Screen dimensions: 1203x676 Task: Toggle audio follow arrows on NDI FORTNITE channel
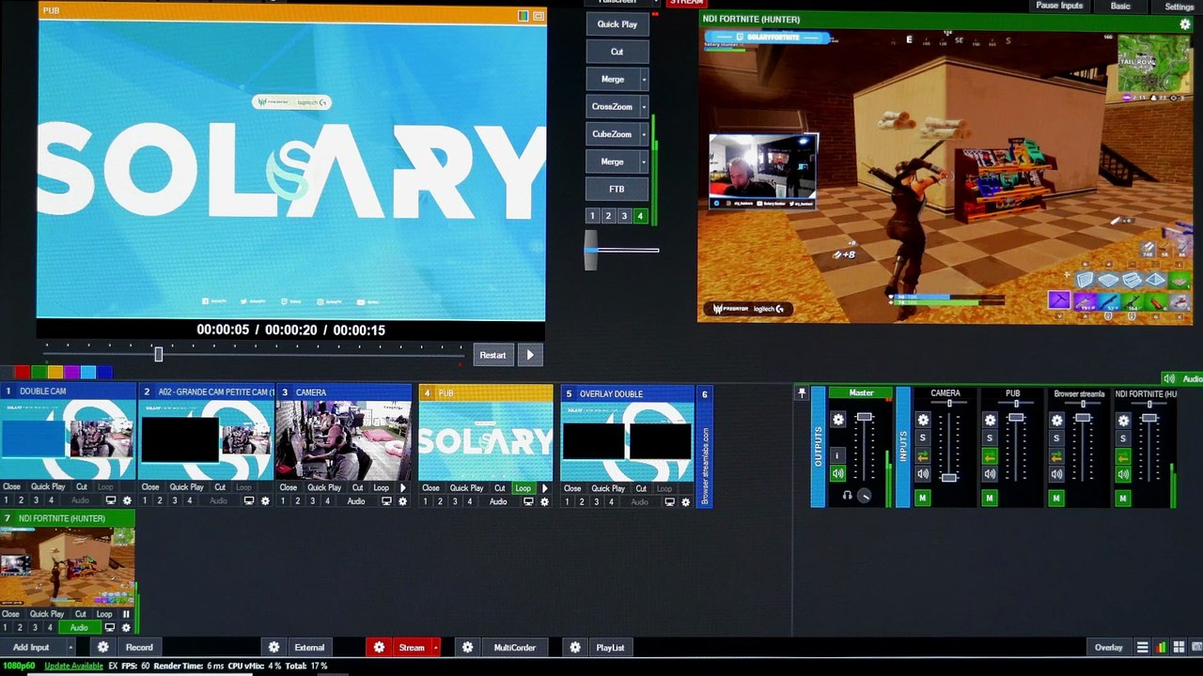tap(1123, 456)
